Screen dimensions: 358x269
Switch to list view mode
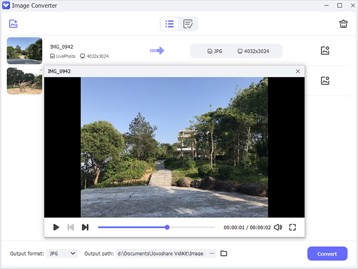click(x=170, y=24)
